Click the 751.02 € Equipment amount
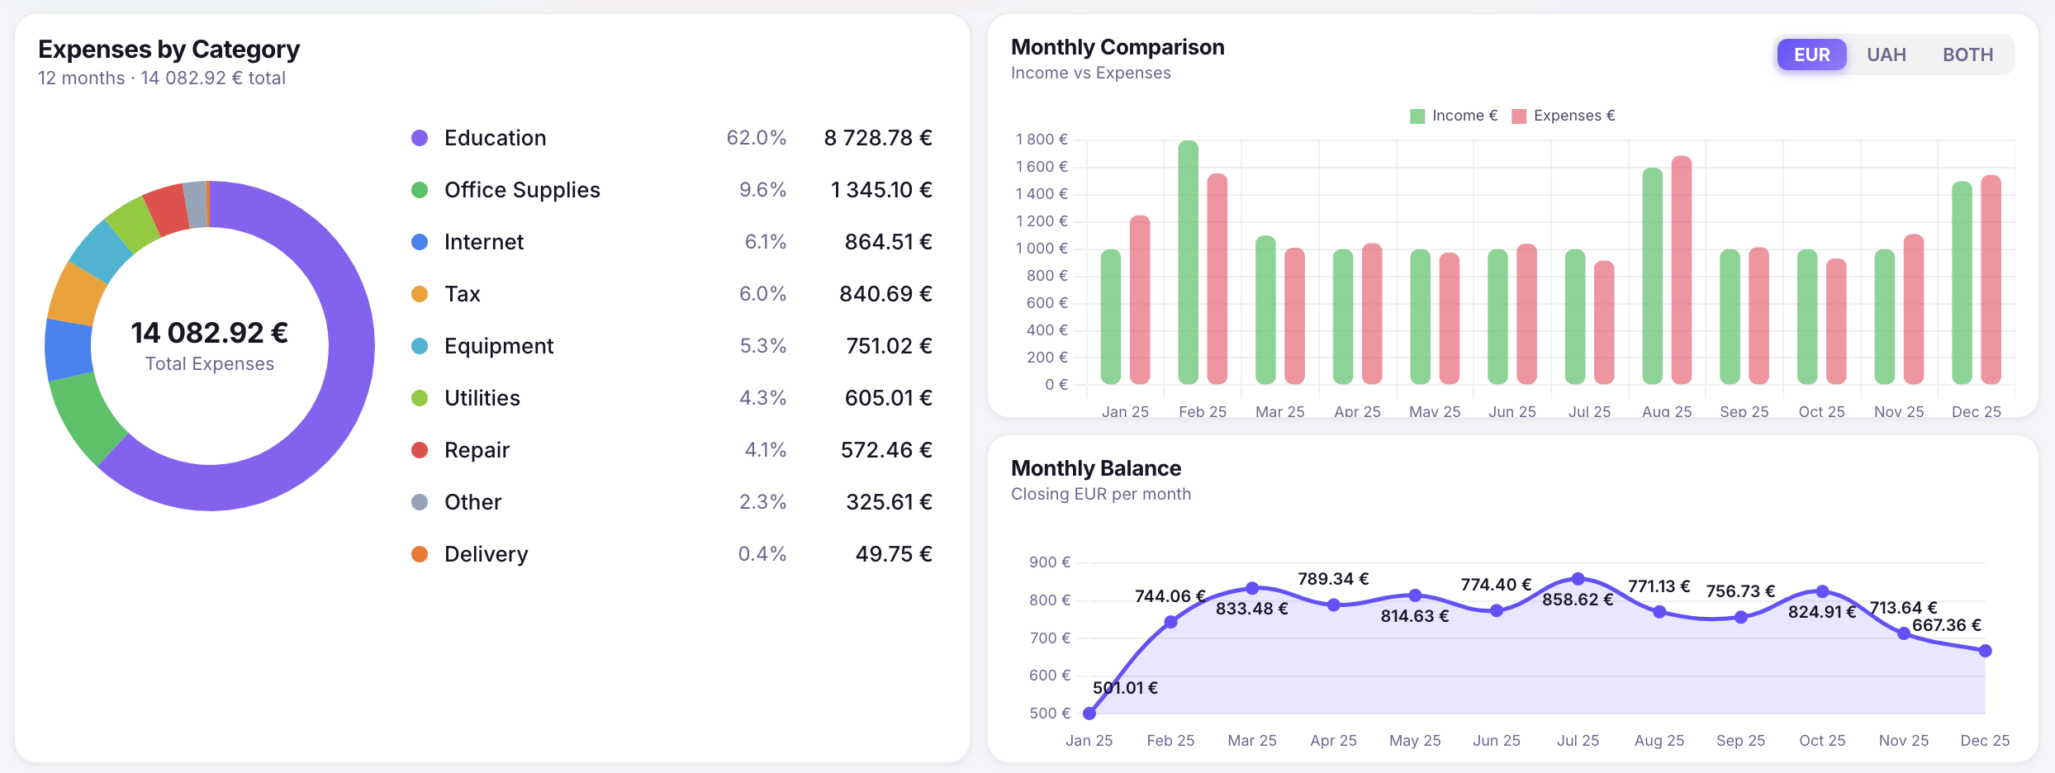This screenshot has height=773, width=2055. coord(889,346)
